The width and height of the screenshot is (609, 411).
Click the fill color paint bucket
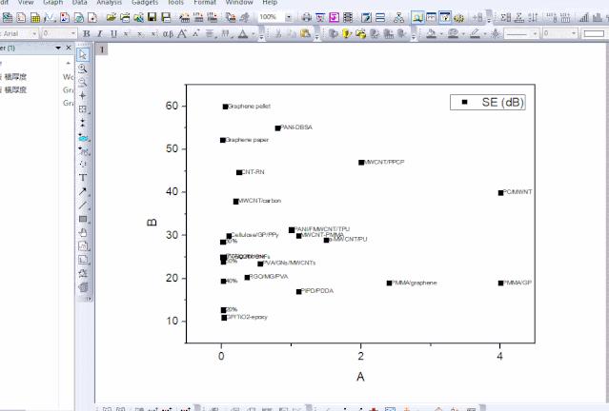point(432,33)
